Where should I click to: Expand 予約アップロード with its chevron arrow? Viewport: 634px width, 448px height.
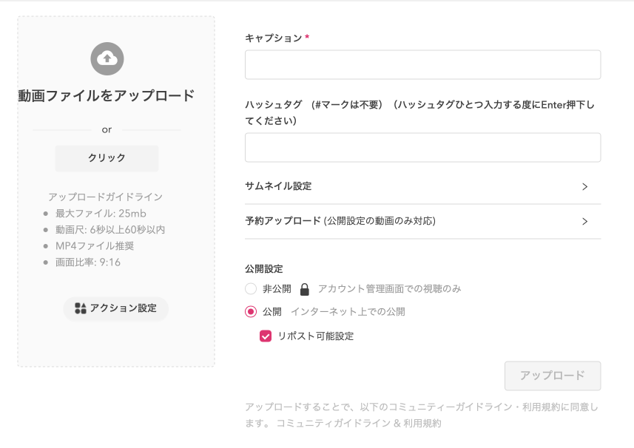click(x=584, y=221)
